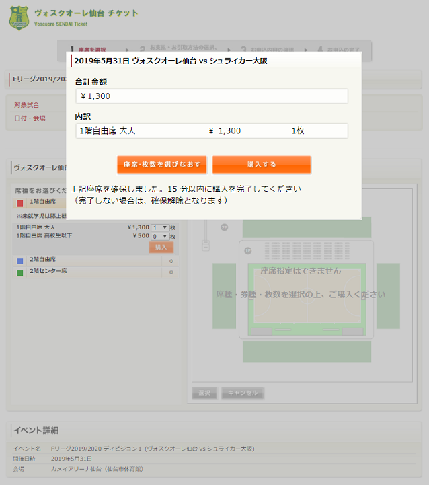Click the 日付・会場 label
Screen dimensions: 429x485
(x=30, y=118)
